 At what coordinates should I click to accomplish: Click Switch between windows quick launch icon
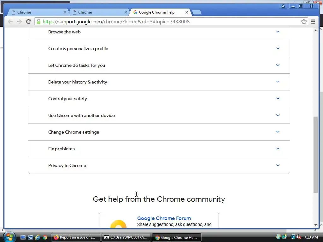pyautogui.click(x=30, y=237)
